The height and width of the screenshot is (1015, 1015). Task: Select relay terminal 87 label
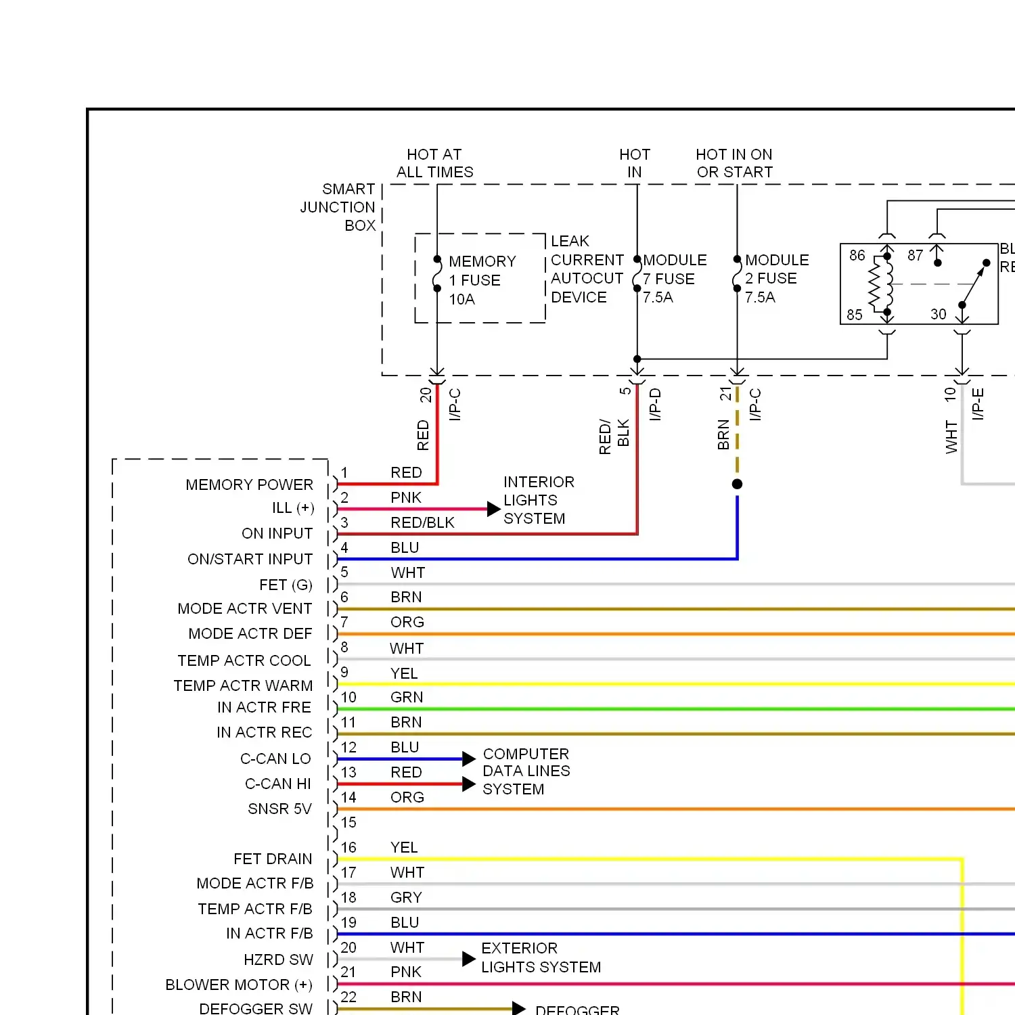tap(915, 255)
